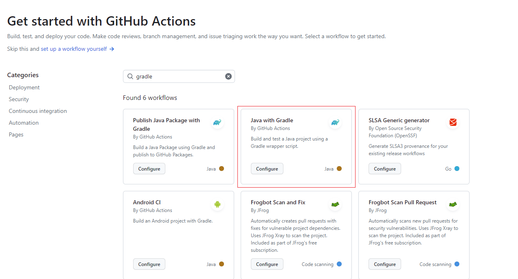Image resolution: width=518 pixels, height=279 pixels.
Task: Click 'Code scanning' label on Frogbot Scan Pull Request
Action: [x=435, y=264]
